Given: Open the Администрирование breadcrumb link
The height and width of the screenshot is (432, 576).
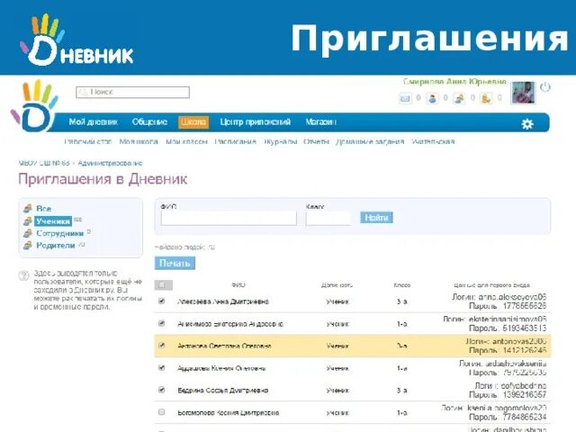Looking at the screenshot, I should pos(110,163).
